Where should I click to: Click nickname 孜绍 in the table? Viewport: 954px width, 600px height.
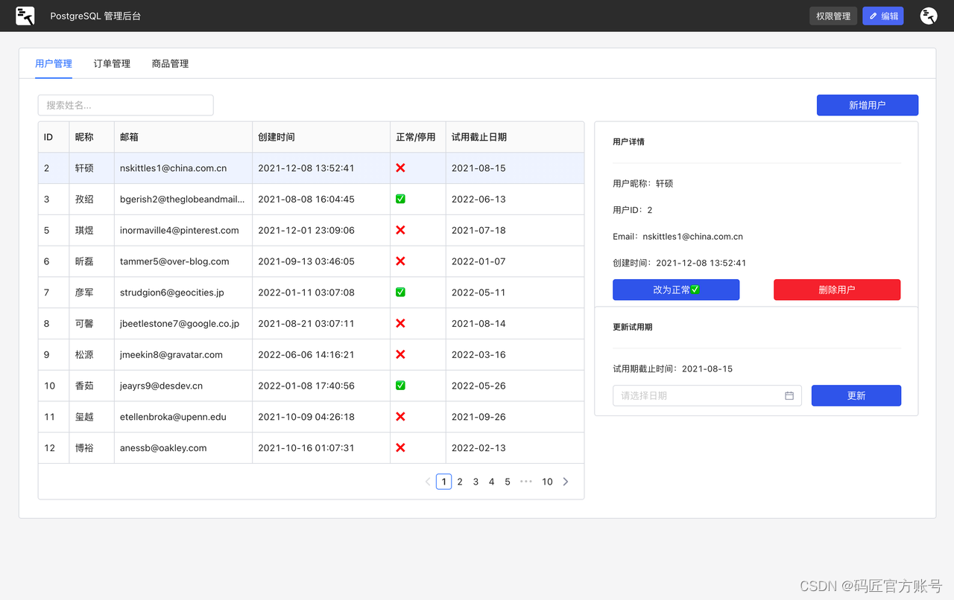click(x=84, y=199)
